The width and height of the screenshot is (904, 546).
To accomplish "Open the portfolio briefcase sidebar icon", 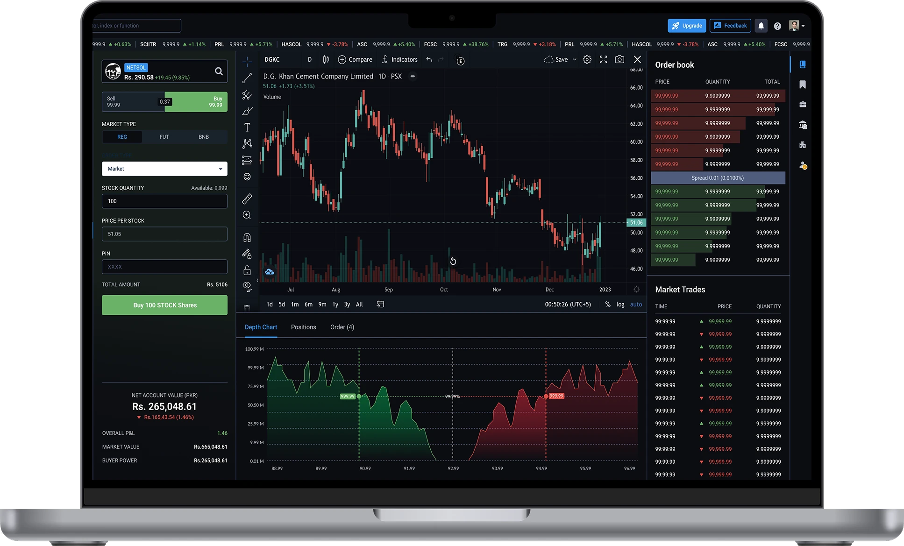I will click(803, 105).
